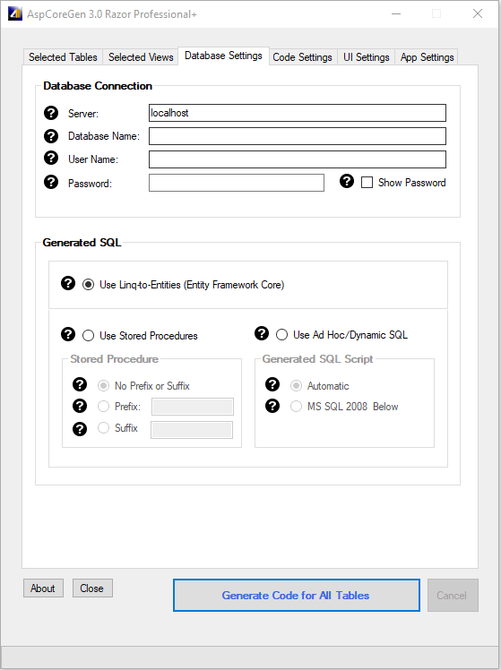Viewport: 501px width, 670px height.
Task: Click the AspCoreGen app icon in title bar
Action: click(x=15, y=13)
